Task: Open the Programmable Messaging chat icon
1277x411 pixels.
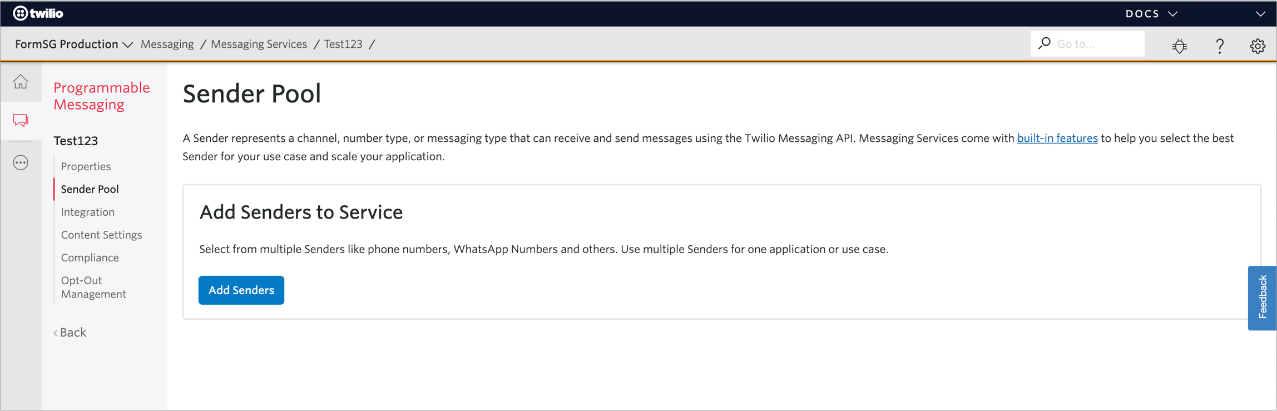Action: (21, 120)
